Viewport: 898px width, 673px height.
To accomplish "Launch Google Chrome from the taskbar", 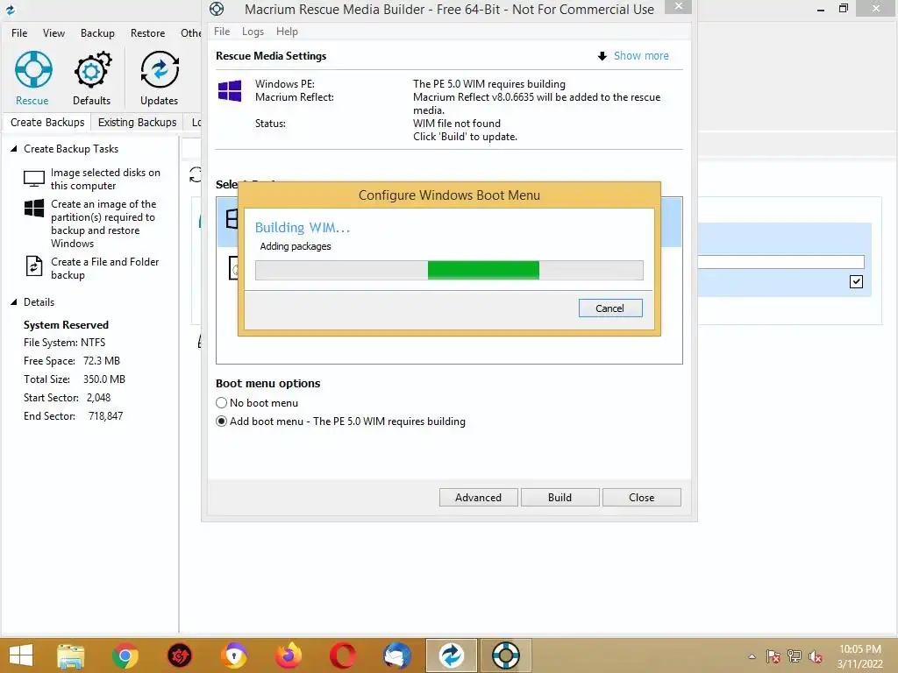I will coord(125,655).
